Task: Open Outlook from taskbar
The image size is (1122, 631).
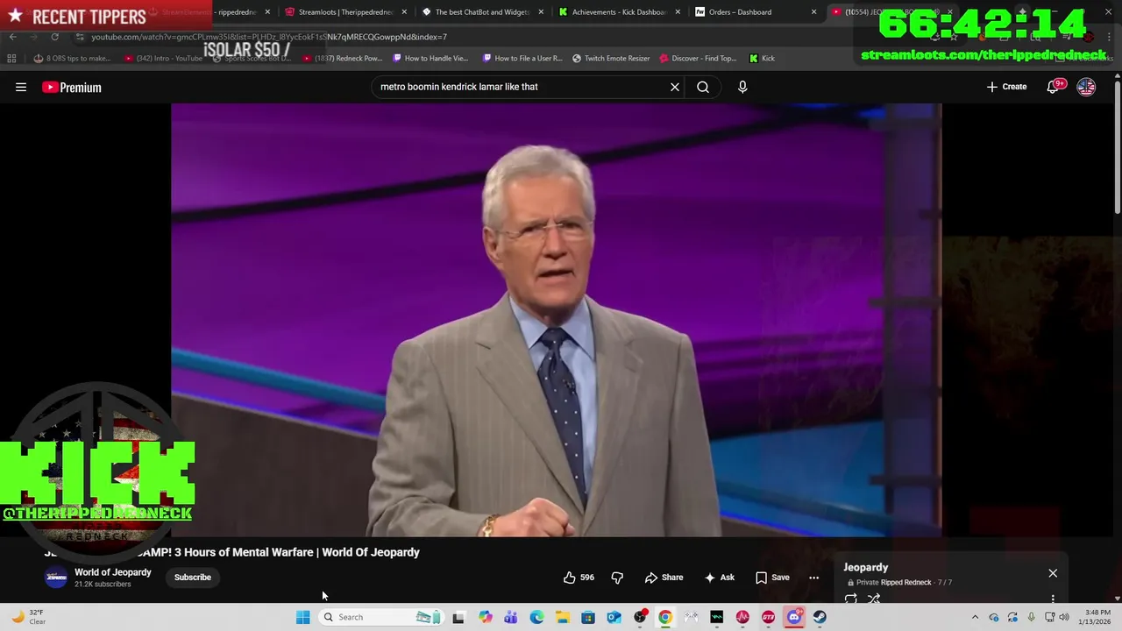Action: pyautogui.click(x=614, y=617)
